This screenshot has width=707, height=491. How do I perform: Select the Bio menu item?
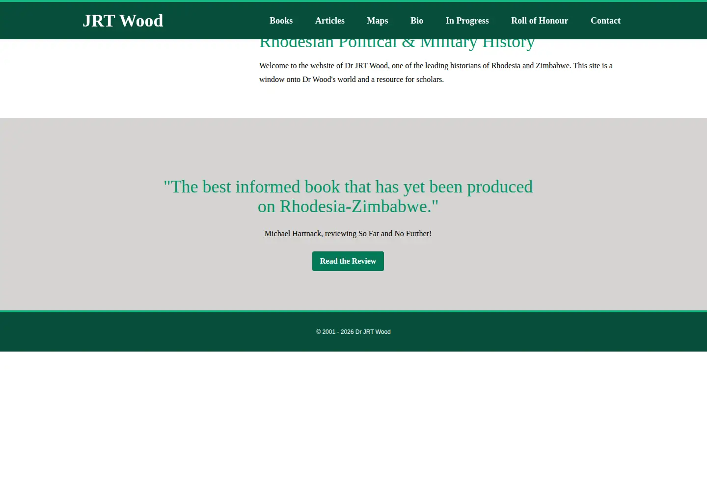pyautogui.click(x=417, y=21)
